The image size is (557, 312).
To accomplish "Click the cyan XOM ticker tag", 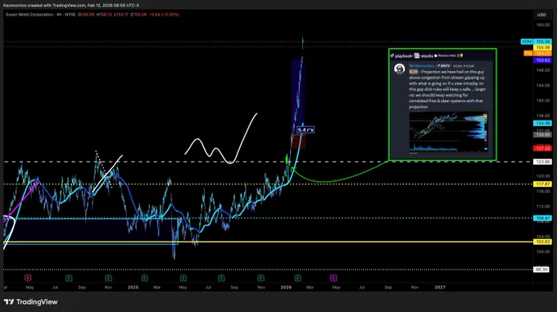I will [527, 42].
